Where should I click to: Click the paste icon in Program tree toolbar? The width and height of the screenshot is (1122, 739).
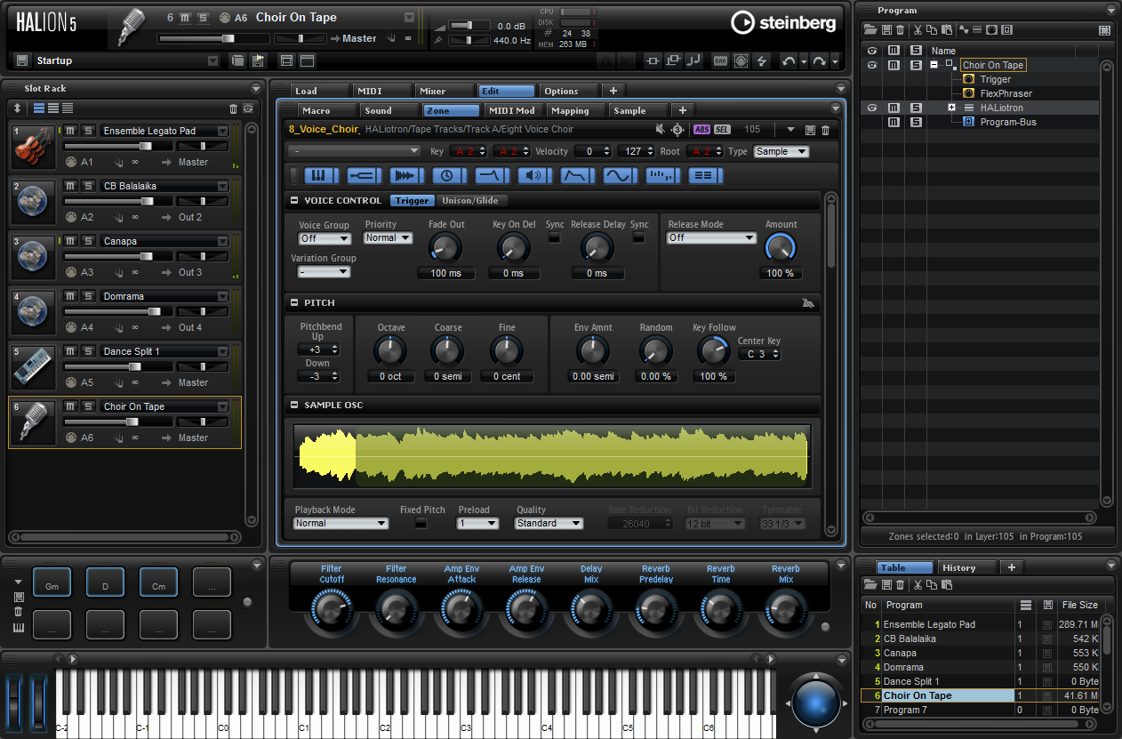947,30
